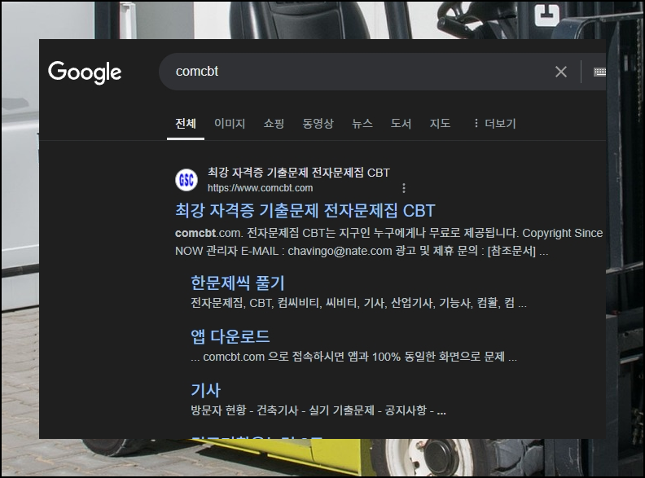
Task: Open the 최강 자격증 기출문제 전자문제집 CBT result title
Action: pos(305,211)
